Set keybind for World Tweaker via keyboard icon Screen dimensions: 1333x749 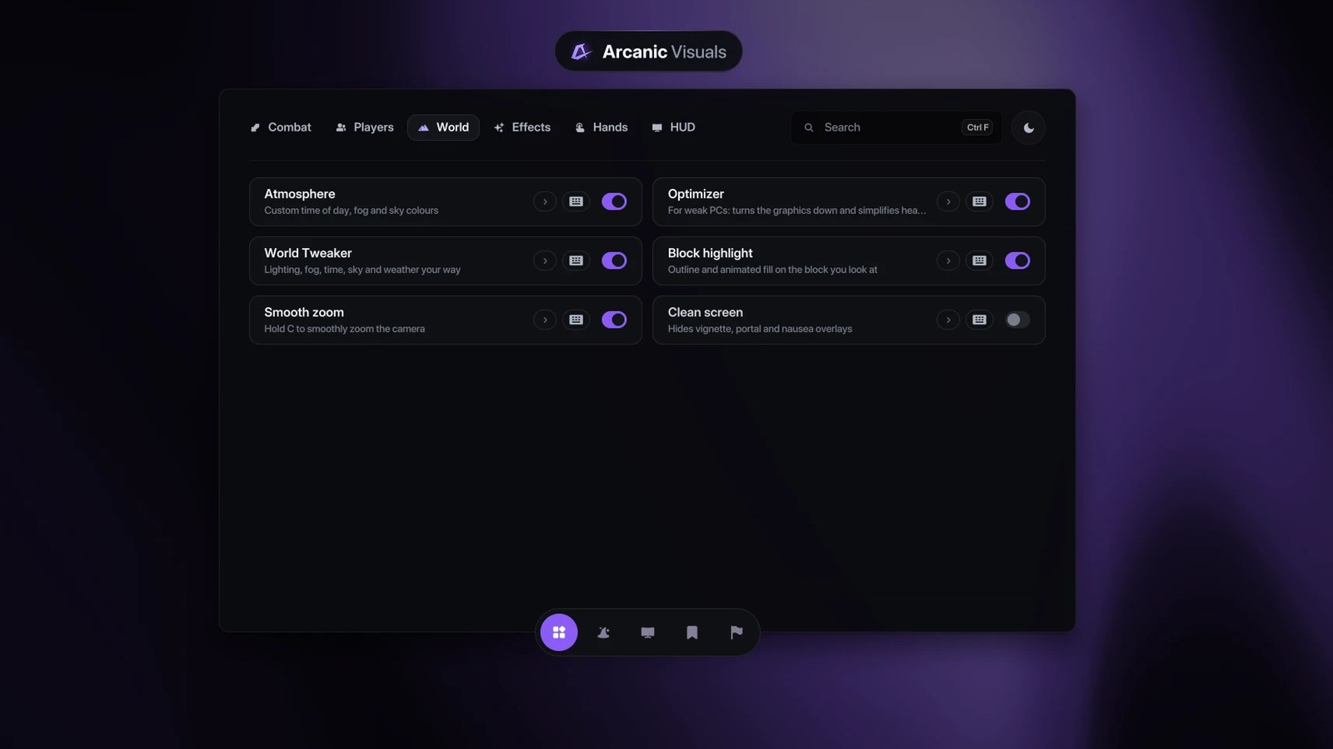[x=576, y=260]
